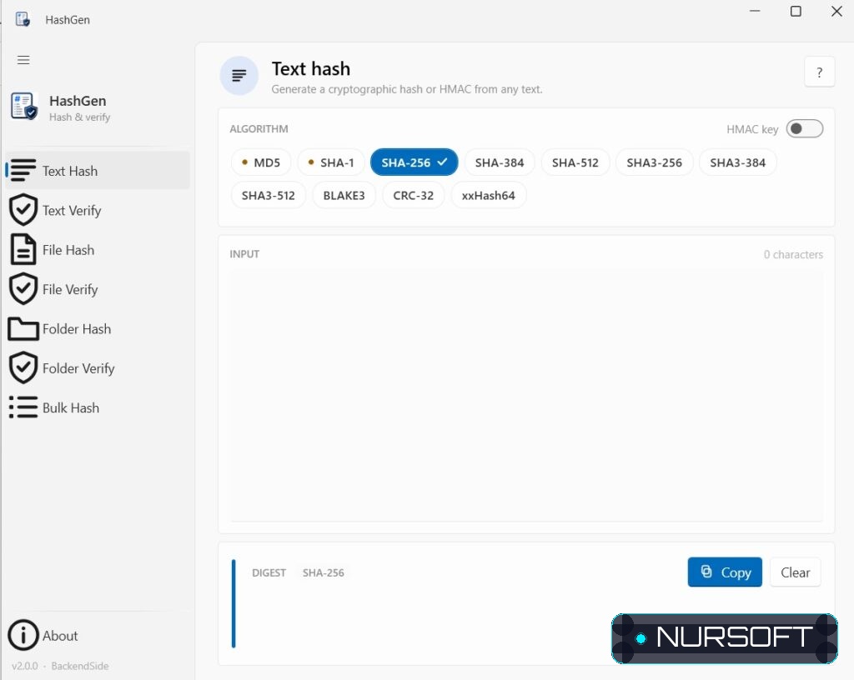Select SHA3-384 algorithm
The height and width of the screenshot is (680, 854).
(x=737, y=162)
